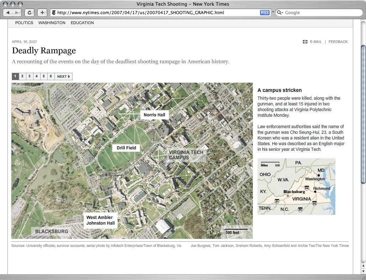Click the Interstate 95 shield on map
Viewport: 366px width, 280px height.
click(314, 203)
